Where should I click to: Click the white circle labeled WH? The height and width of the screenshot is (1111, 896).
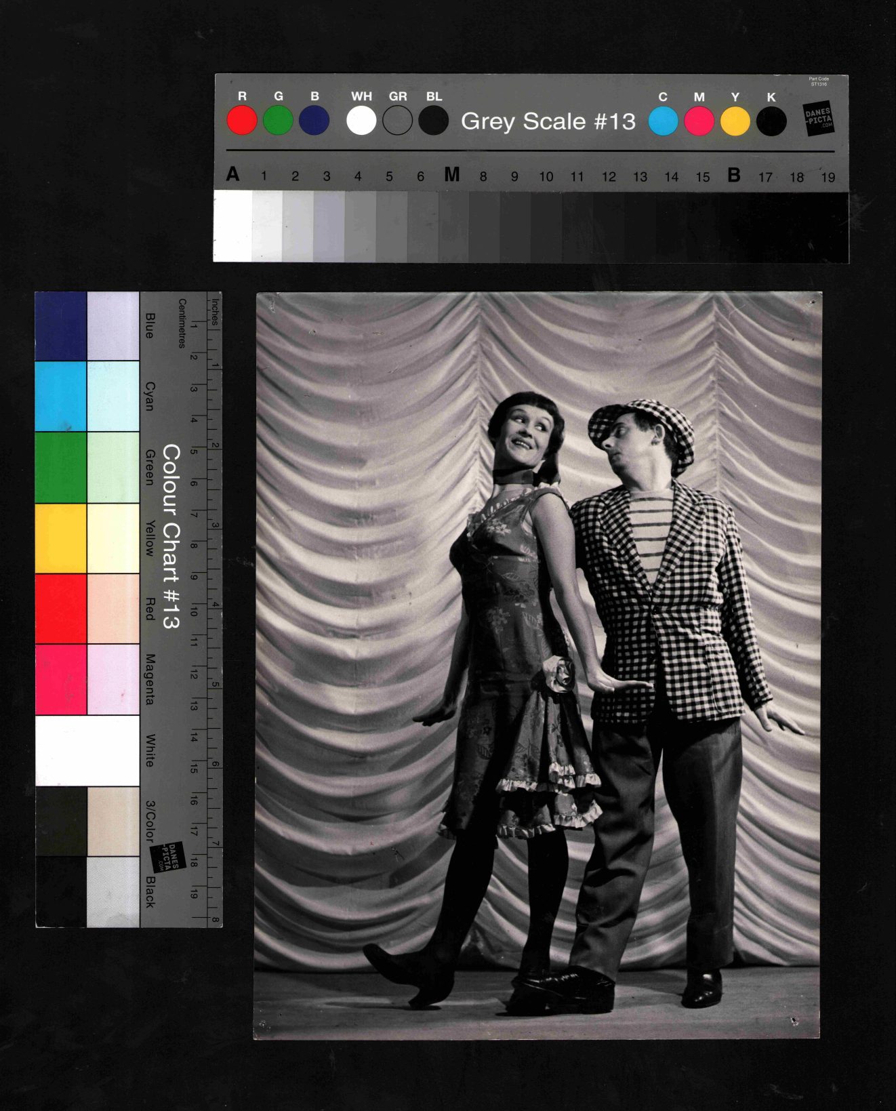[x=361, y=121]
